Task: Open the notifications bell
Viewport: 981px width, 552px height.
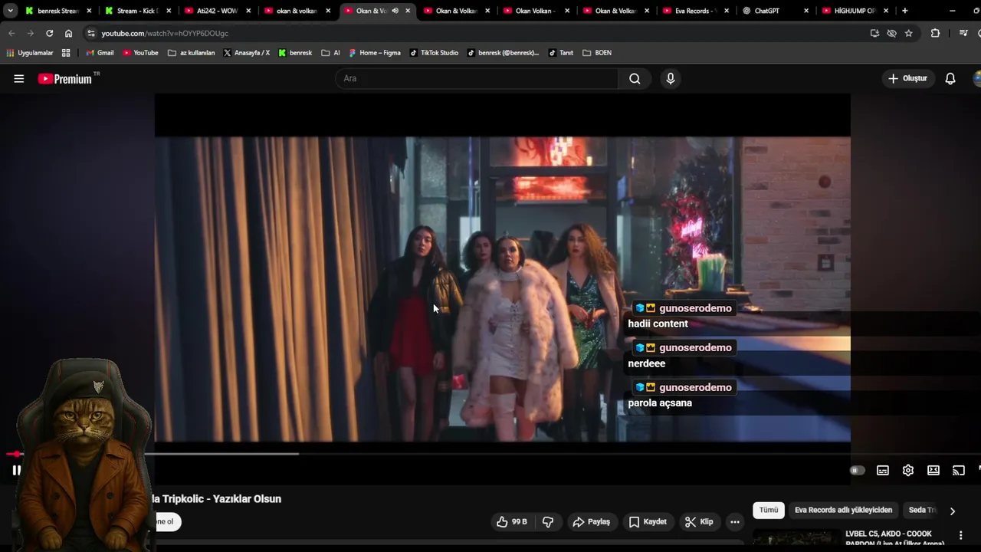Action: click(950, 78)
